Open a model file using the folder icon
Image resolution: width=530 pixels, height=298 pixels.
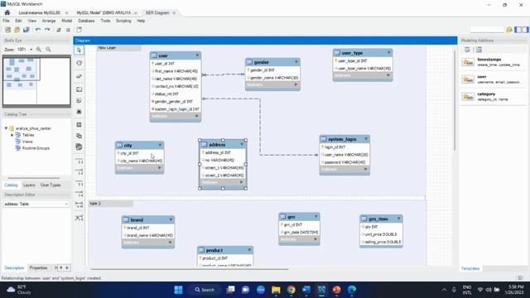(17, 30)
